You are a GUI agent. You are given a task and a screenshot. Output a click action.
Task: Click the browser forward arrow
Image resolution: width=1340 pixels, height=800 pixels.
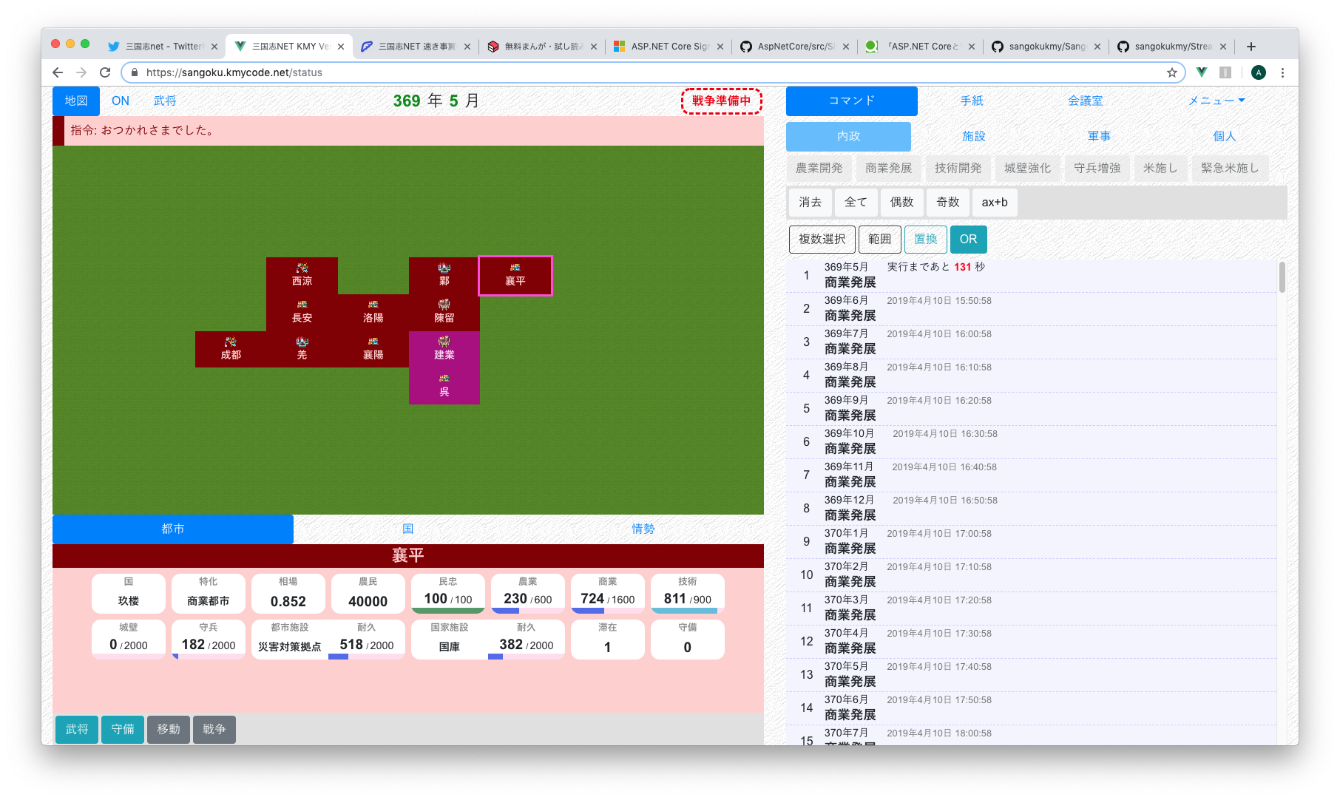coord(81,72)
